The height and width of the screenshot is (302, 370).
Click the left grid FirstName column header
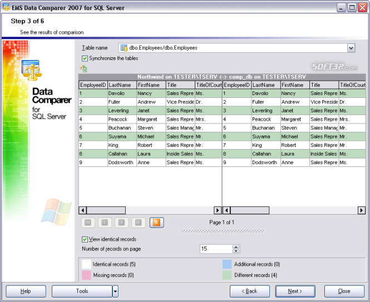pos(151,85)
